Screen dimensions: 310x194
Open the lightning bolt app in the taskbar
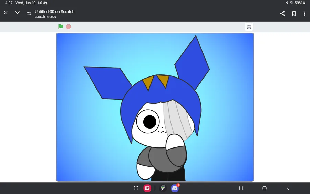(163, 188)
